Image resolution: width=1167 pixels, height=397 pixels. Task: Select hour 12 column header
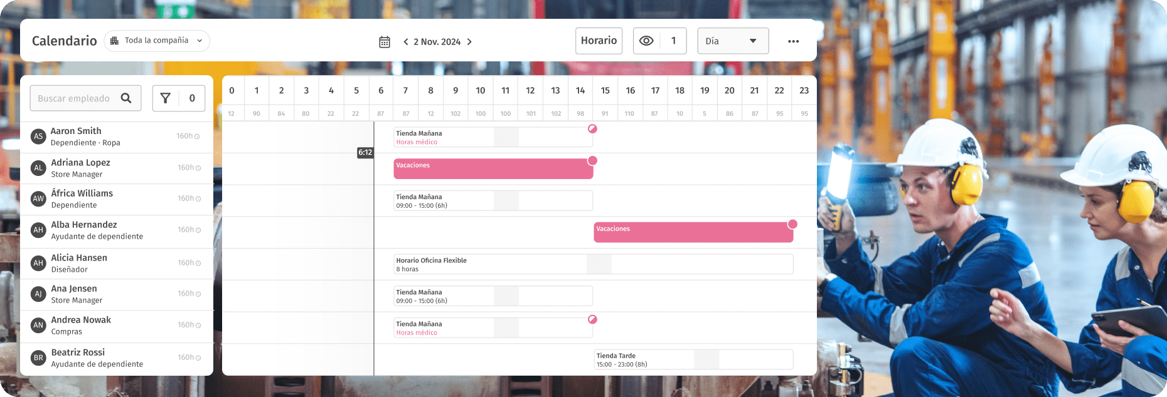(x=530, y=91)
